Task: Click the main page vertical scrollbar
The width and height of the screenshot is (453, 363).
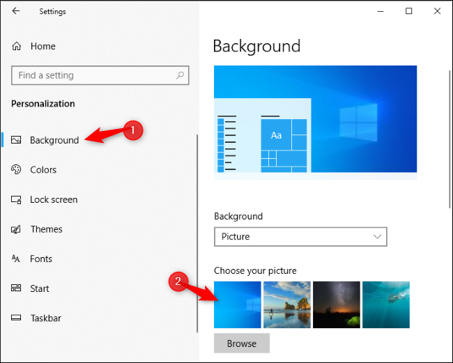Action: (x=450, y=139)
